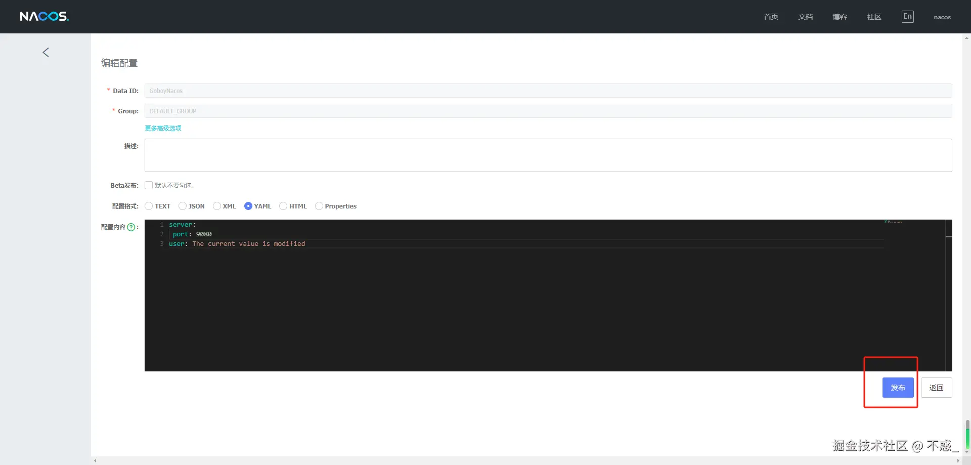The image size is (971, 465).
Task: Select the JSON format radio button
Action: [183, 206]
